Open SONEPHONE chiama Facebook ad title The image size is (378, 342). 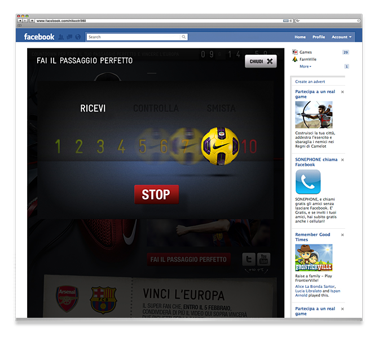tap(316, 162)
